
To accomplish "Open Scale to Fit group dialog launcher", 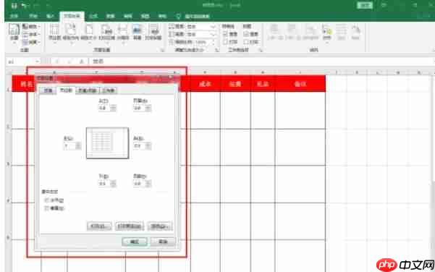I will 217,50.
